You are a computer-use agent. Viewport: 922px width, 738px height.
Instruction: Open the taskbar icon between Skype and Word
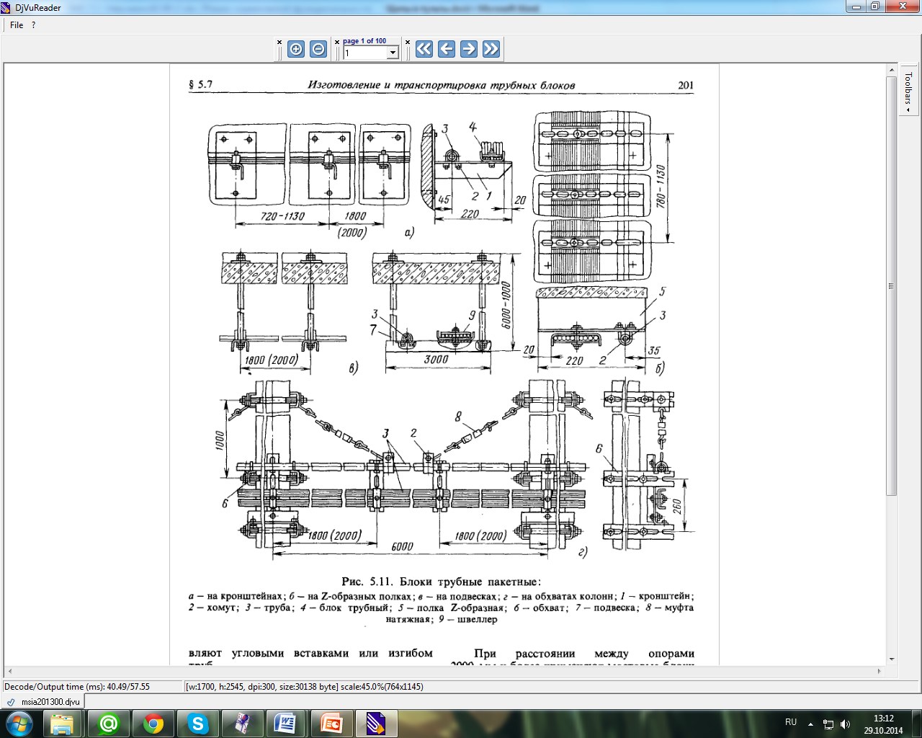(x=242, y=723)
